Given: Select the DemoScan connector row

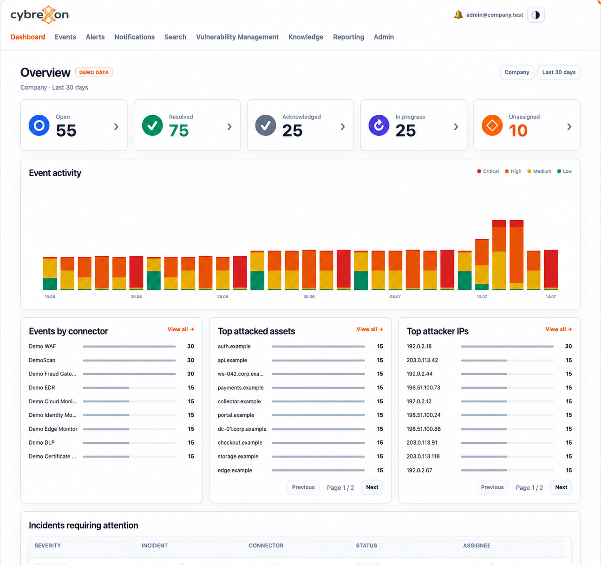Looking at the screenshot, I should [x=111, y=360].
